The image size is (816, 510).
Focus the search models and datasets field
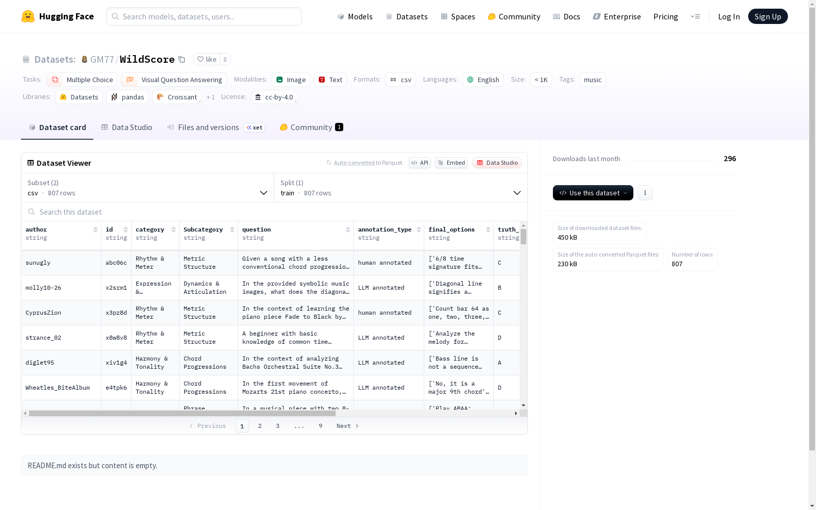pyautogui.click(x=204, y=16)
